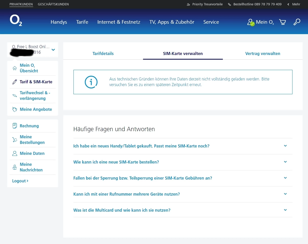This screenshot has width=308, height=244.
Task: Switch to the Tarifdetails tab
Action: [x=103, y=53]
